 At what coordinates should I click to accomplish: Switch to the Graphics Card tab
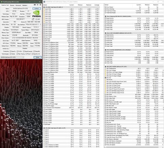point(5,5)
